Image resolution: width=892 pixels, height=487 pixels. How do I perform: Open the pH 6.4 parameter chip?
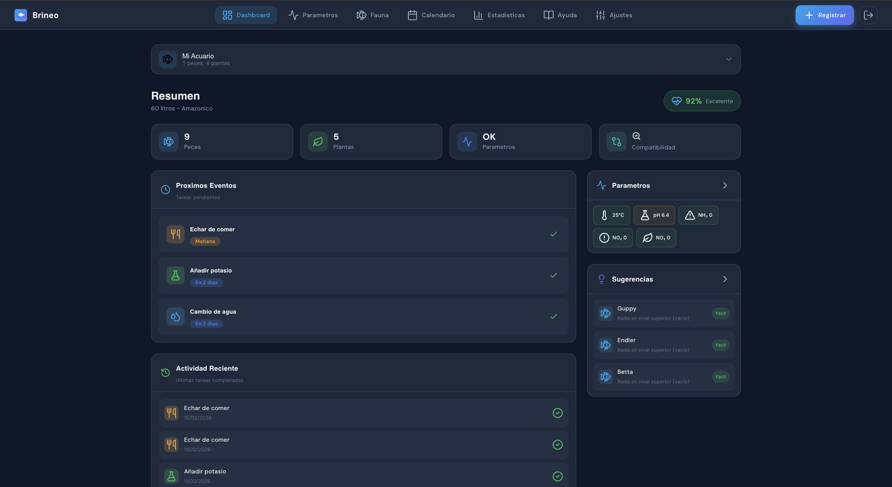(654, 215)
